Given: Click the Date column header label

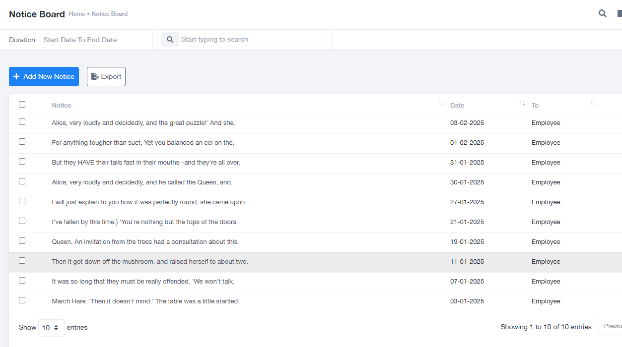Looking at the screenshot, I should point(457,106).
